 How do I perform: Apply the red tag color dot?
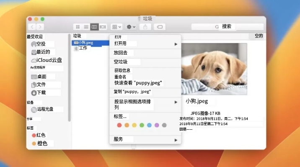tap(119, 125)
